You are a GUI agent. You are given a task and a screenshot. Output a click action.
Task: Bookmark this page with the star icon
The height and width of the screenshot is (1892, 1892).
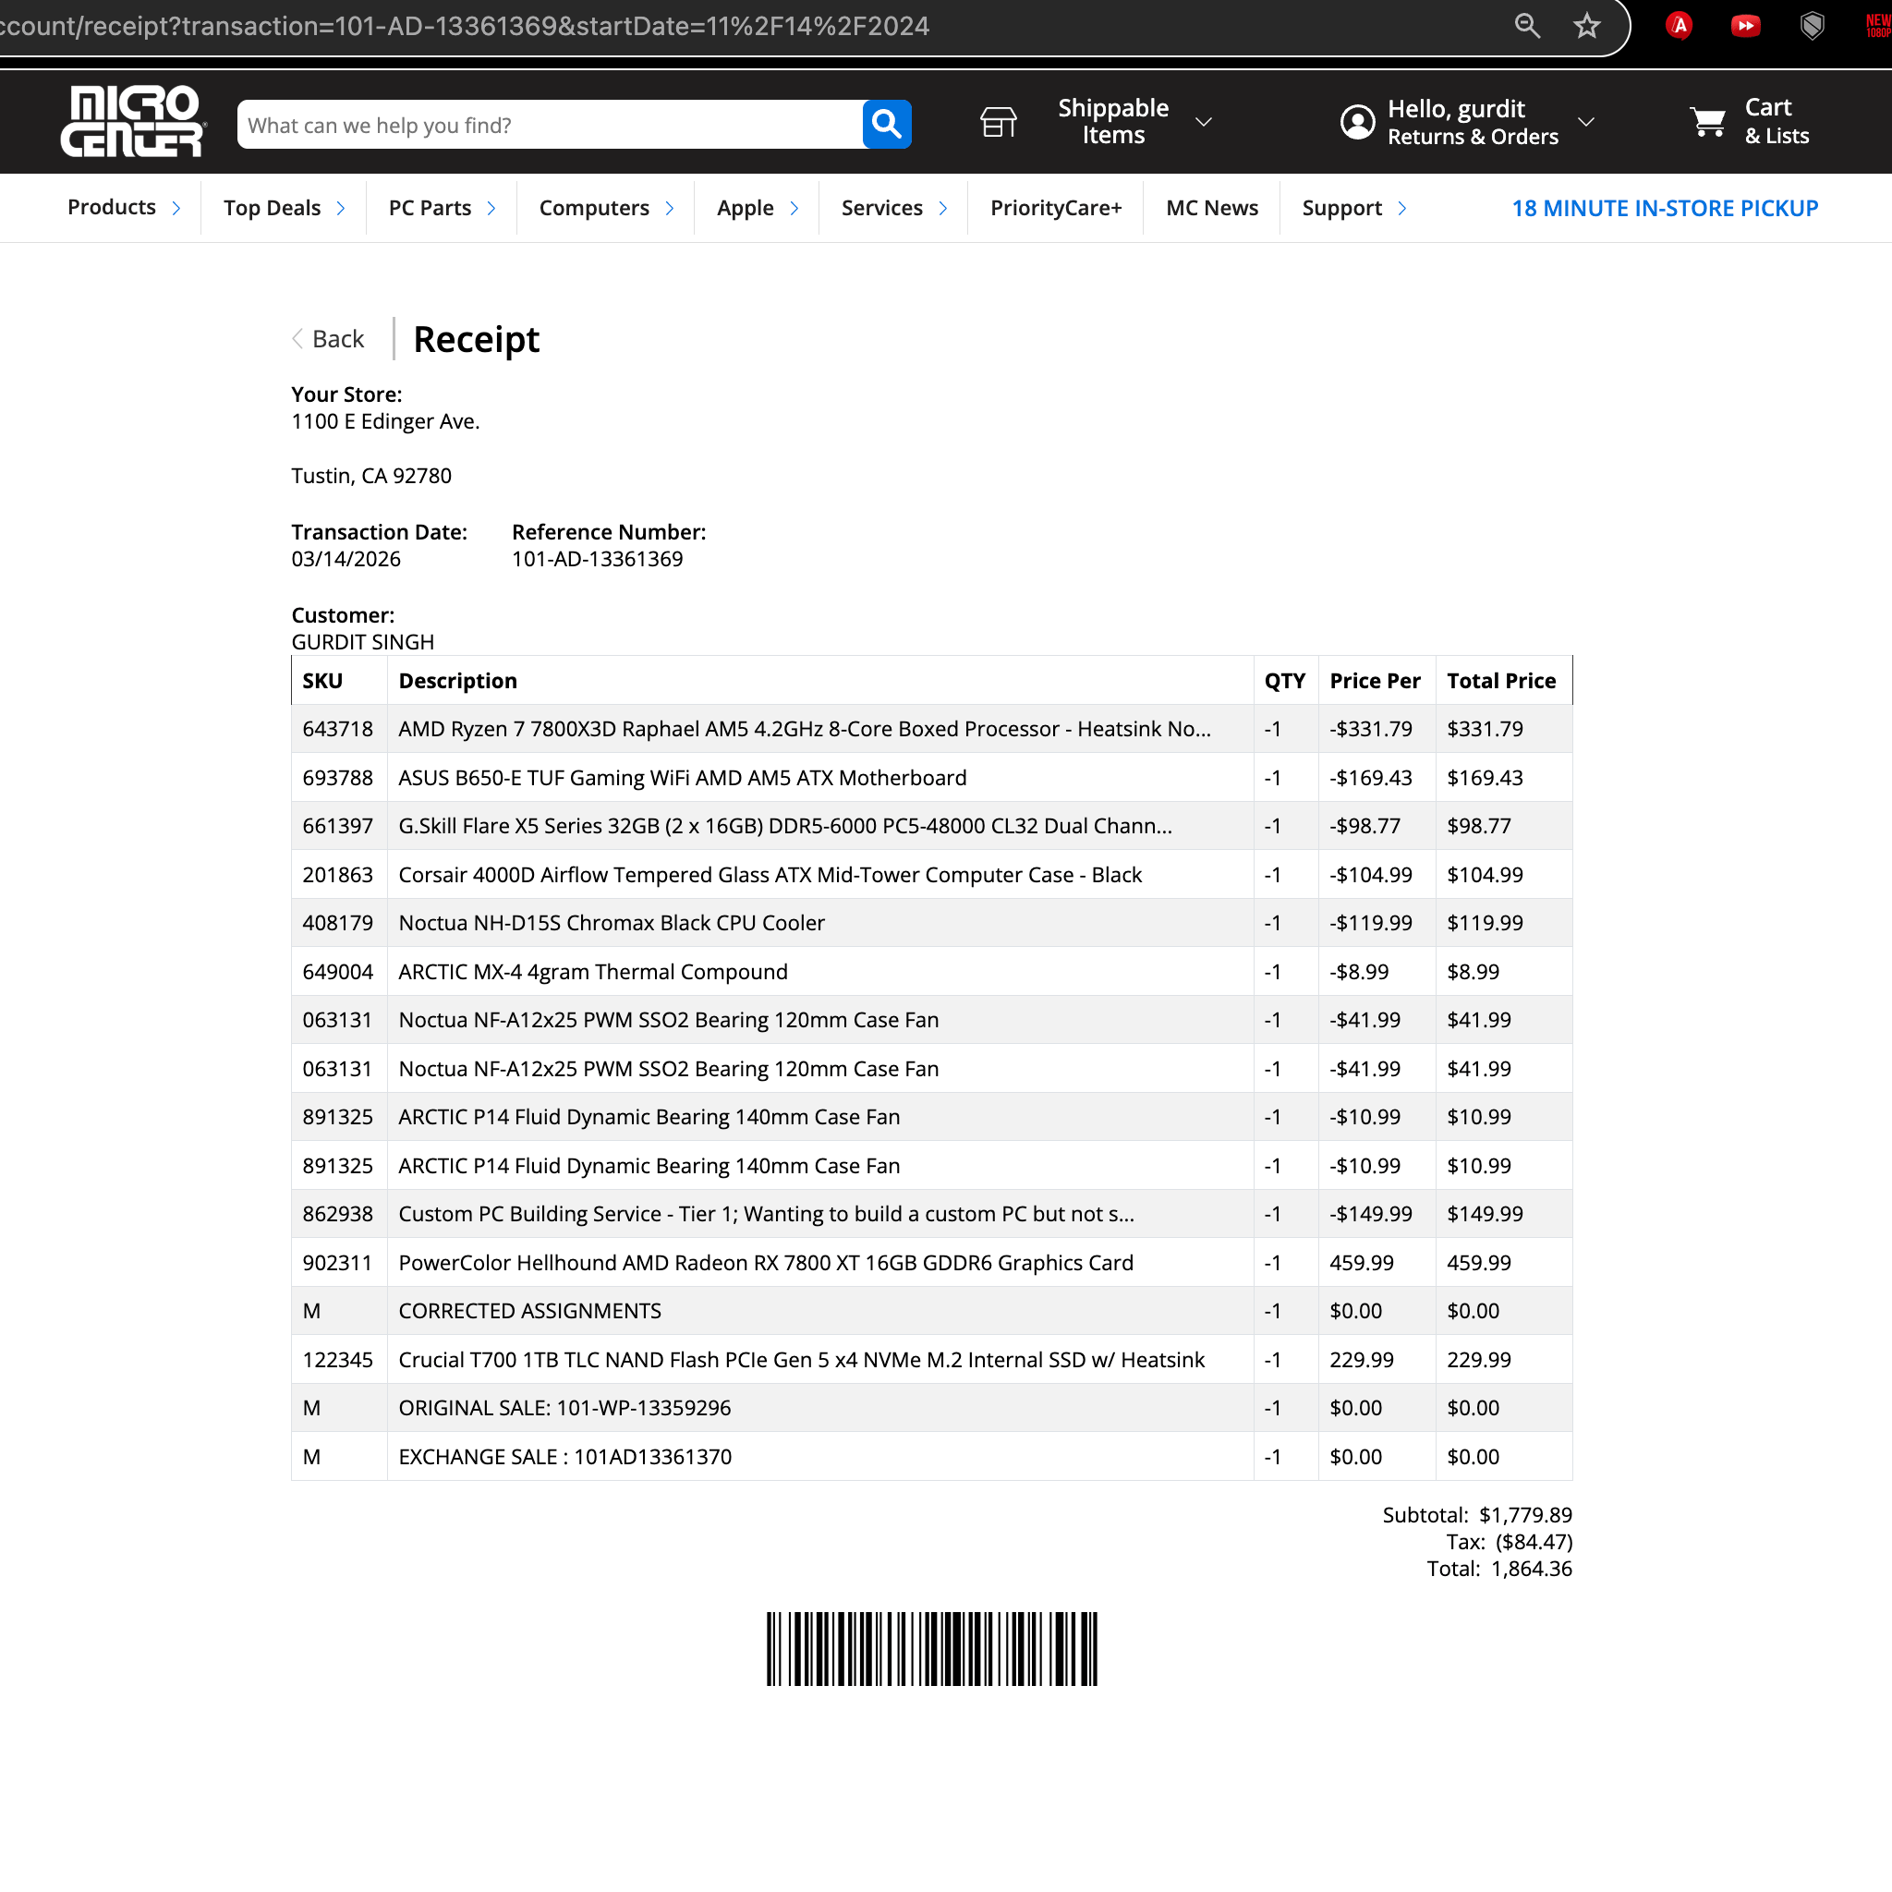[1586, 26]
